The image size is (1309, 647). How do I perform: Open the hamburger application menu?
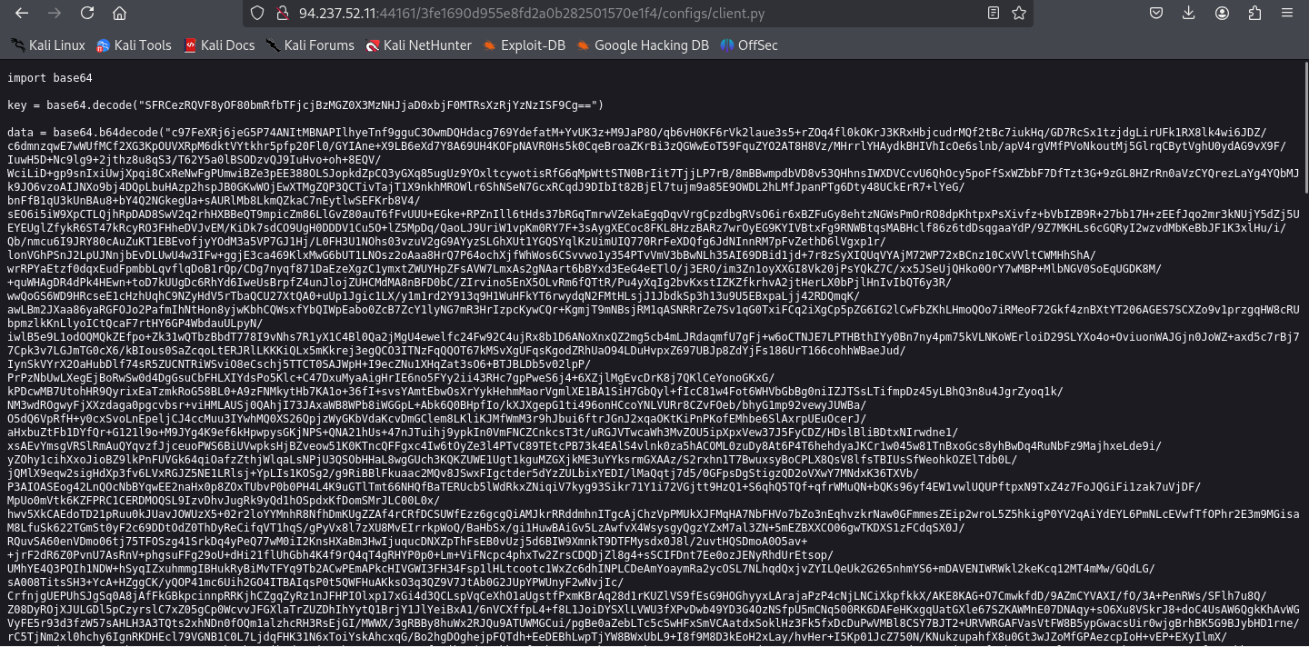click(x=1287, y=14)
